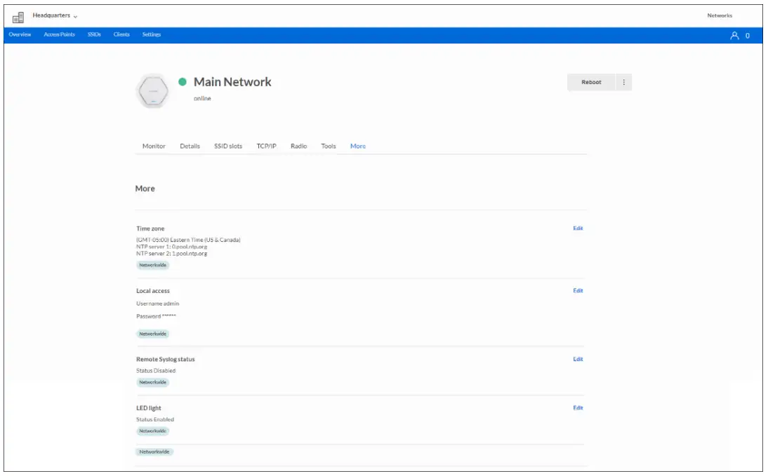Switch to the Monitor tab
768x476 pixels.
[x=154, y=147]
